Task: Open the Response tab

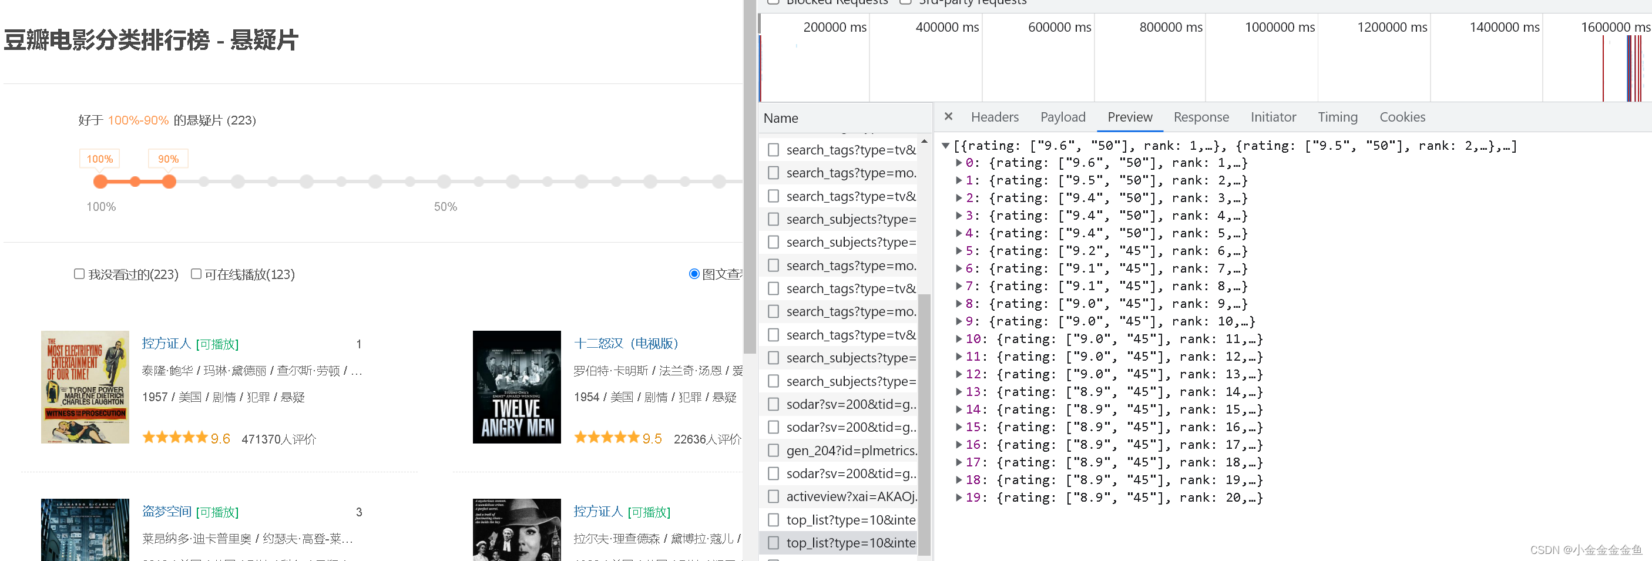Action: [1201, 117]
